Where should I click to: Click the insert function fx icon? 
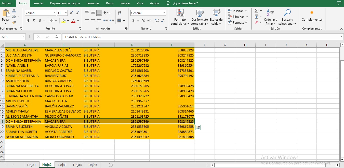(x=57, y=37)
